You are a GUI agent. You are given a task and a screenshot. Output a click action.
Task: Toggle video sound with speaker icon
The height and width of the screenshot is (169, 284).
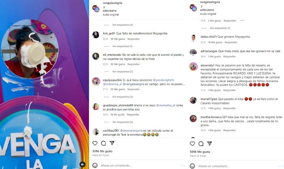(x=82, y=164)
